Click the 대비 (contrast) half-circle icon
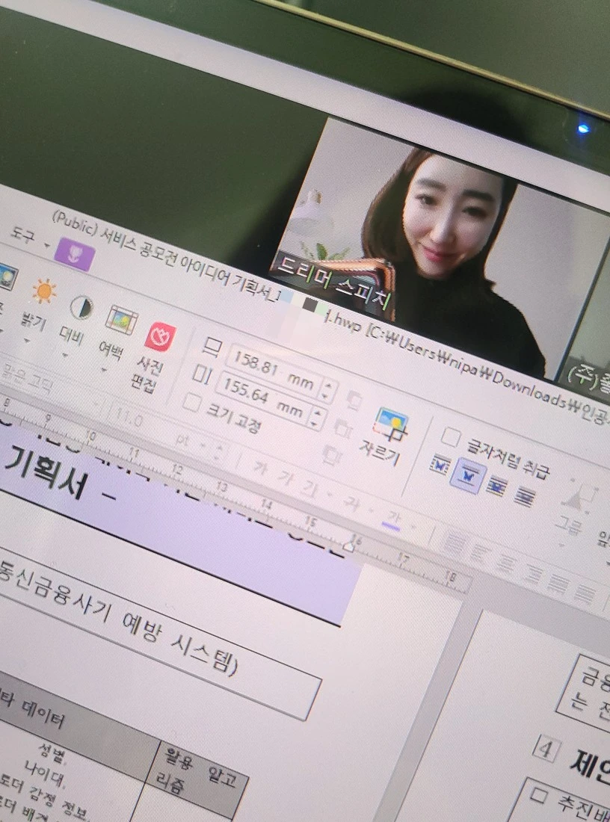Viewport: 610px width, 822px height. pos(81,307)
